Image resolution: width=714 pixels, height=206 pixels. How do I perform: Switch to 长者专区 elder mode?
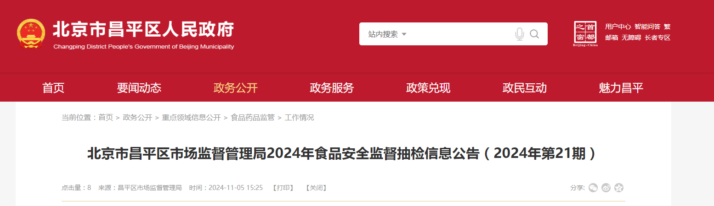(x=657, y=38)
